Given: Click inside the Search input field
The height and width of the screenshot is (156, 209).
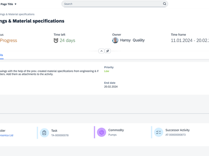Looking at the screenshot, I should [x=111, y=4].
